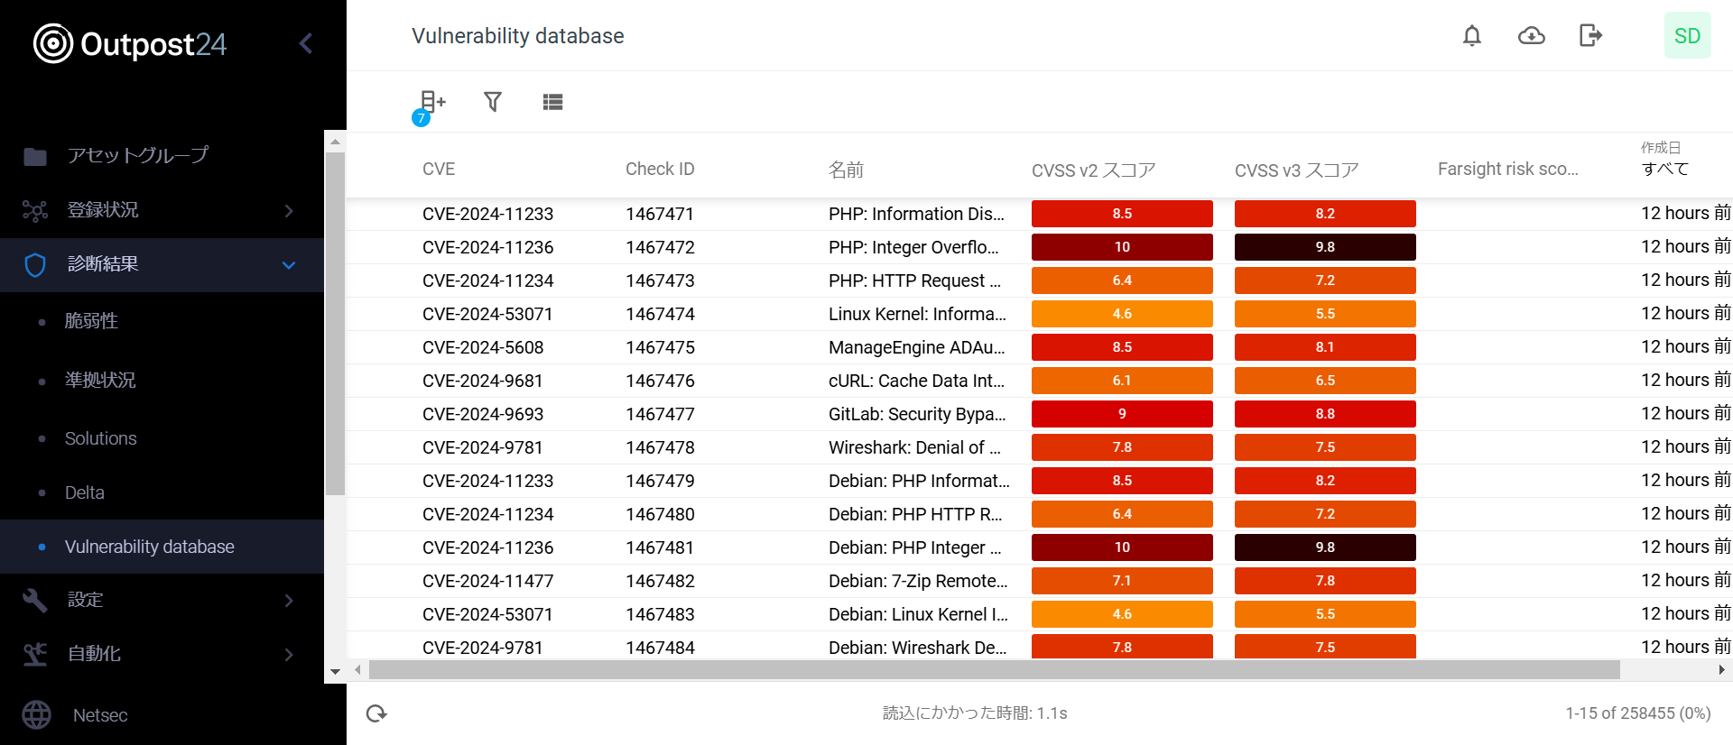Click CVE-2024-11477 cell

coord(488,581)
